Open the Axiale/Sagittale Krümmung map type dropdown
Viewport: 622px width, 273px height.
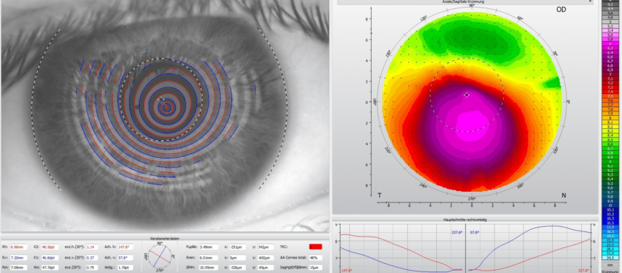point(465,2)
